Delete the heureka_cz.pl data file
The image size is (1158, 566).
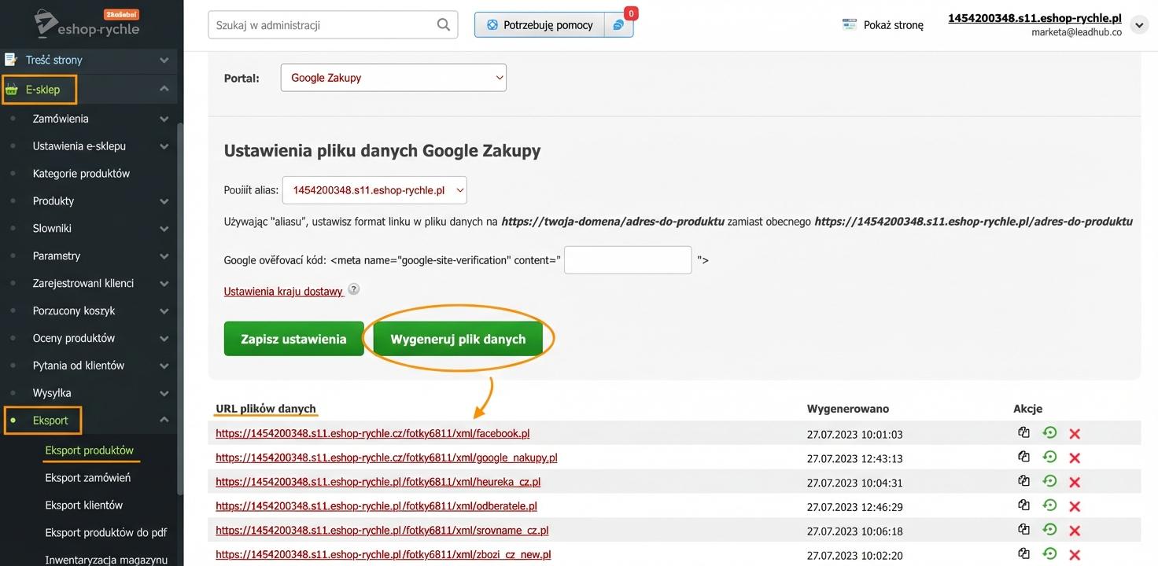tap(1075, 482)
